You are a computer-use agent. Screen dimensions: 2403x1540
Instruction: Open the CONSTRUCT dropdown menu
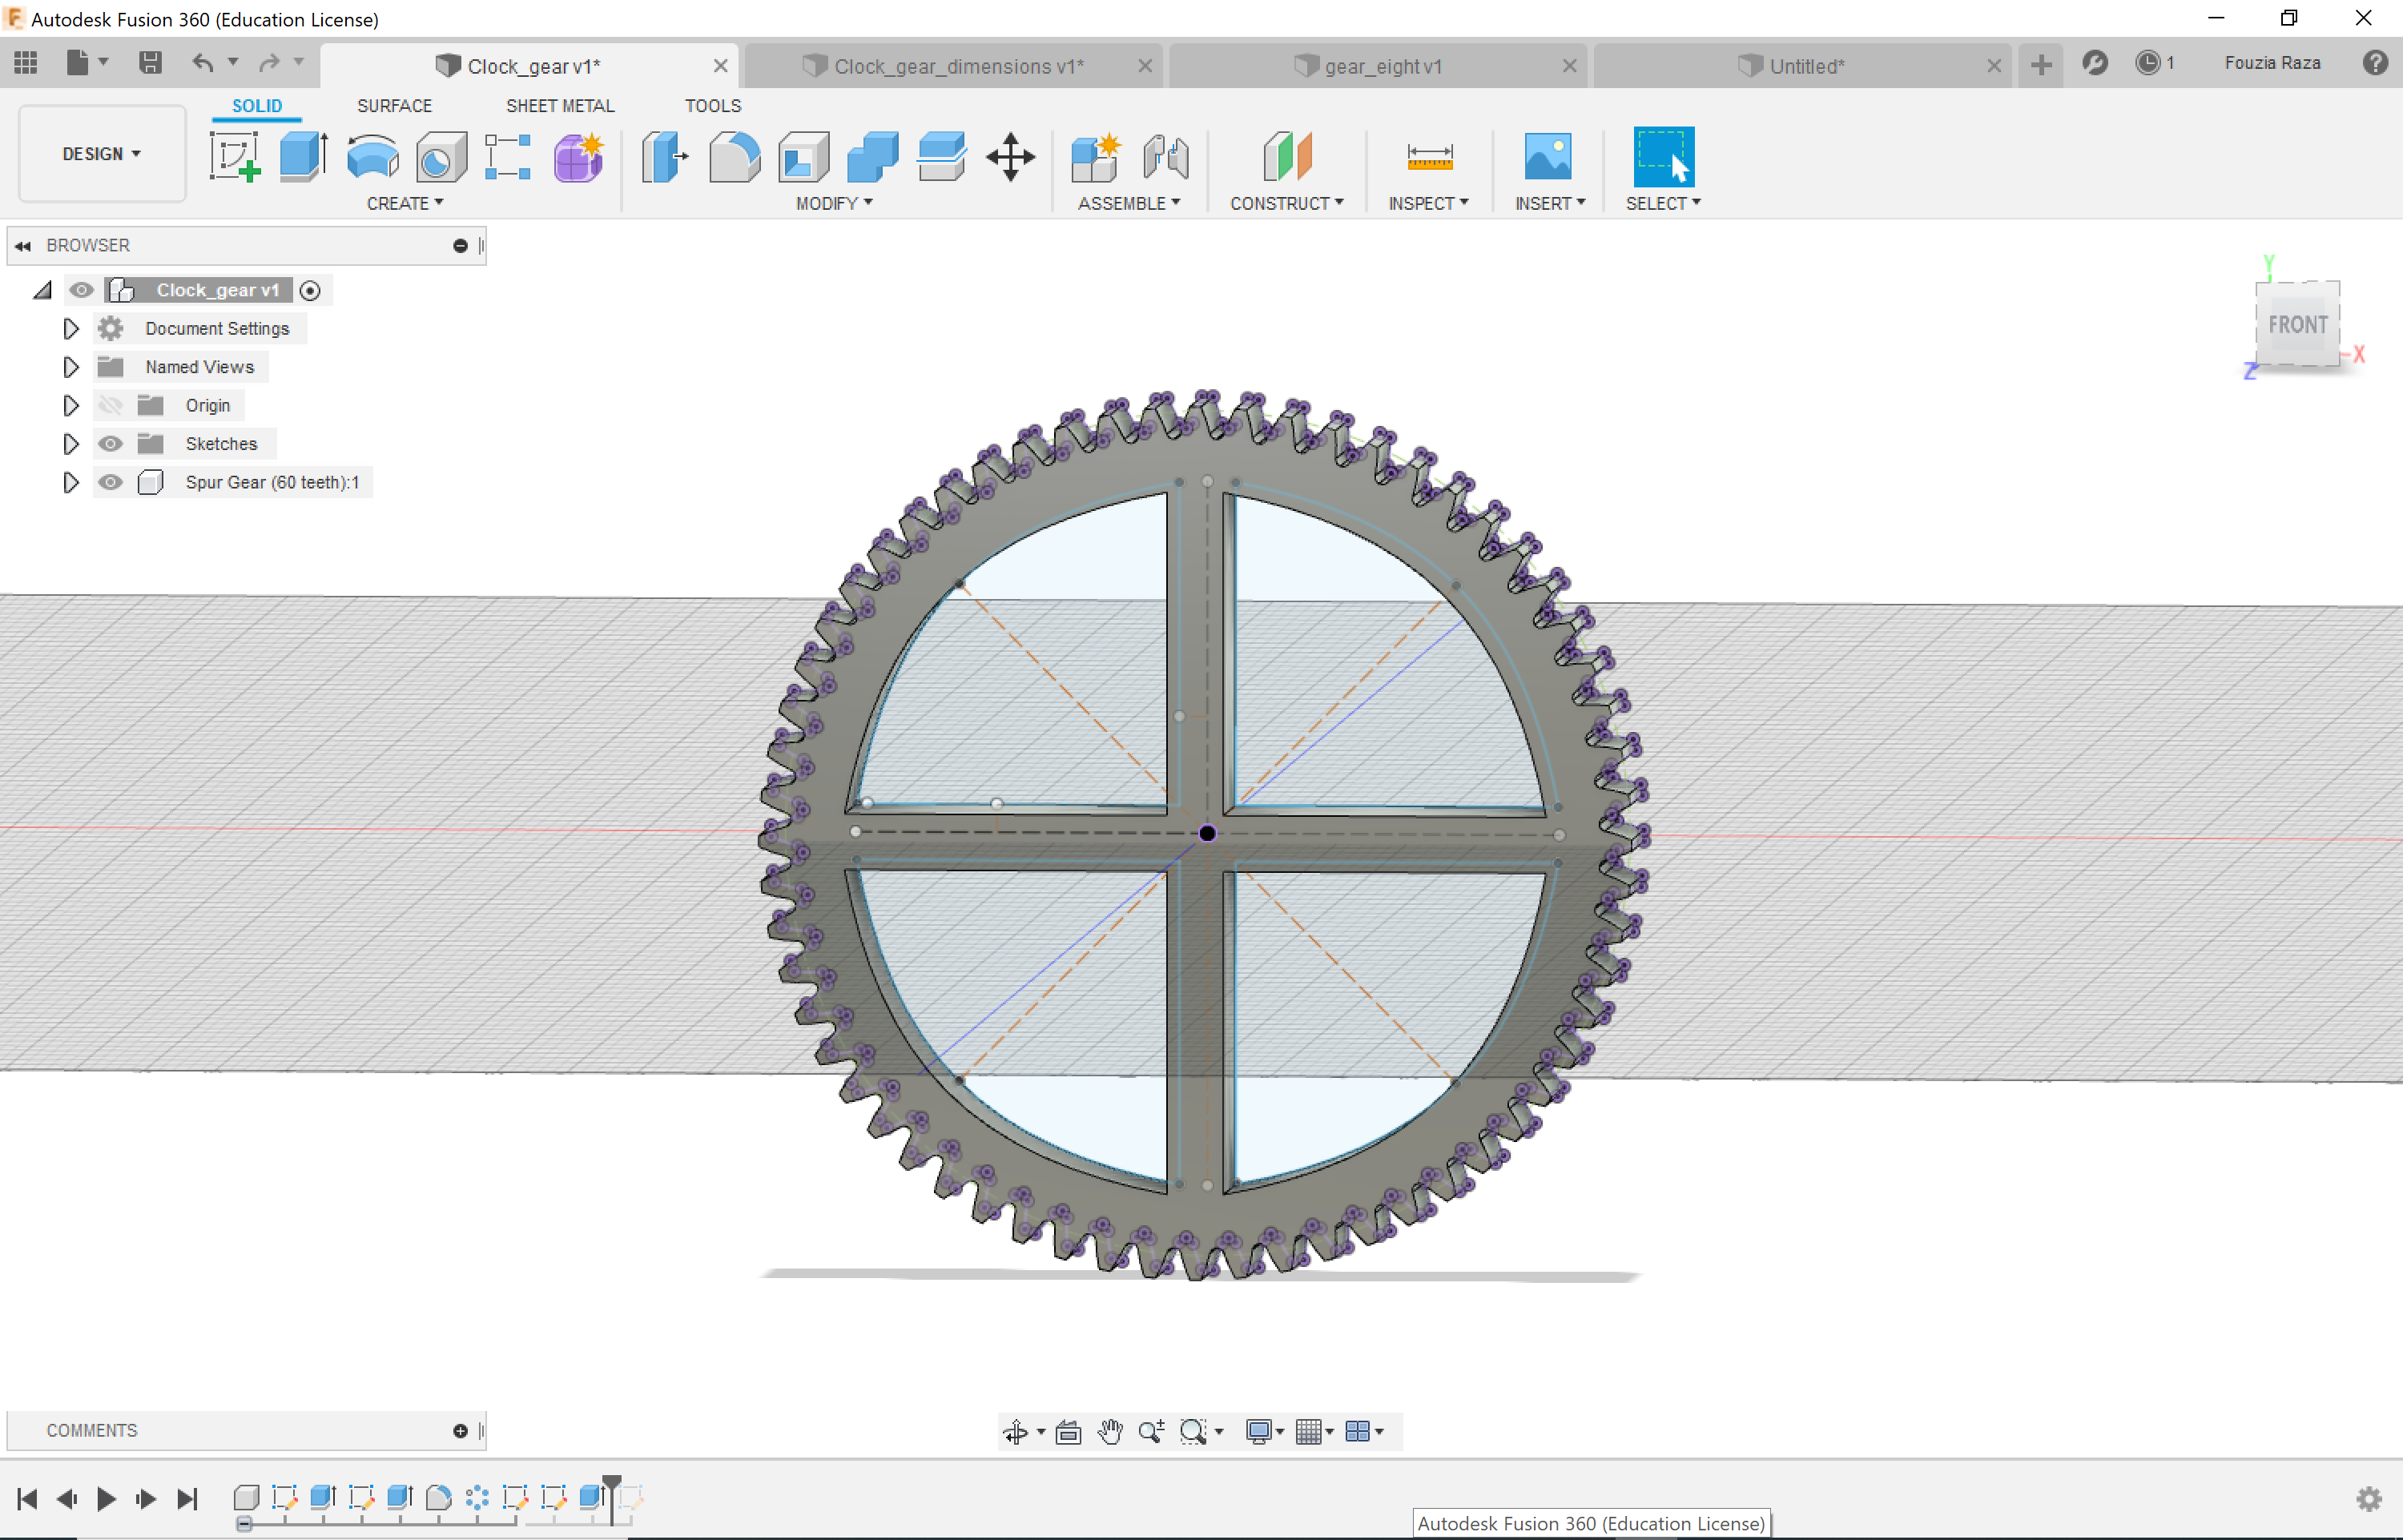[1286, 203]
